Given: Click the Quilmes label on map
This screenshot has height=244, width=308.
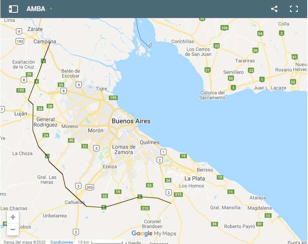Looking at the screenshot, I should point(150,142).
